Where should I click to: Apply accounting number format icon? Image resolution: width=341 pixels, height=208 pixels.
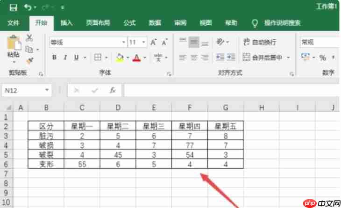coord(305,57)
